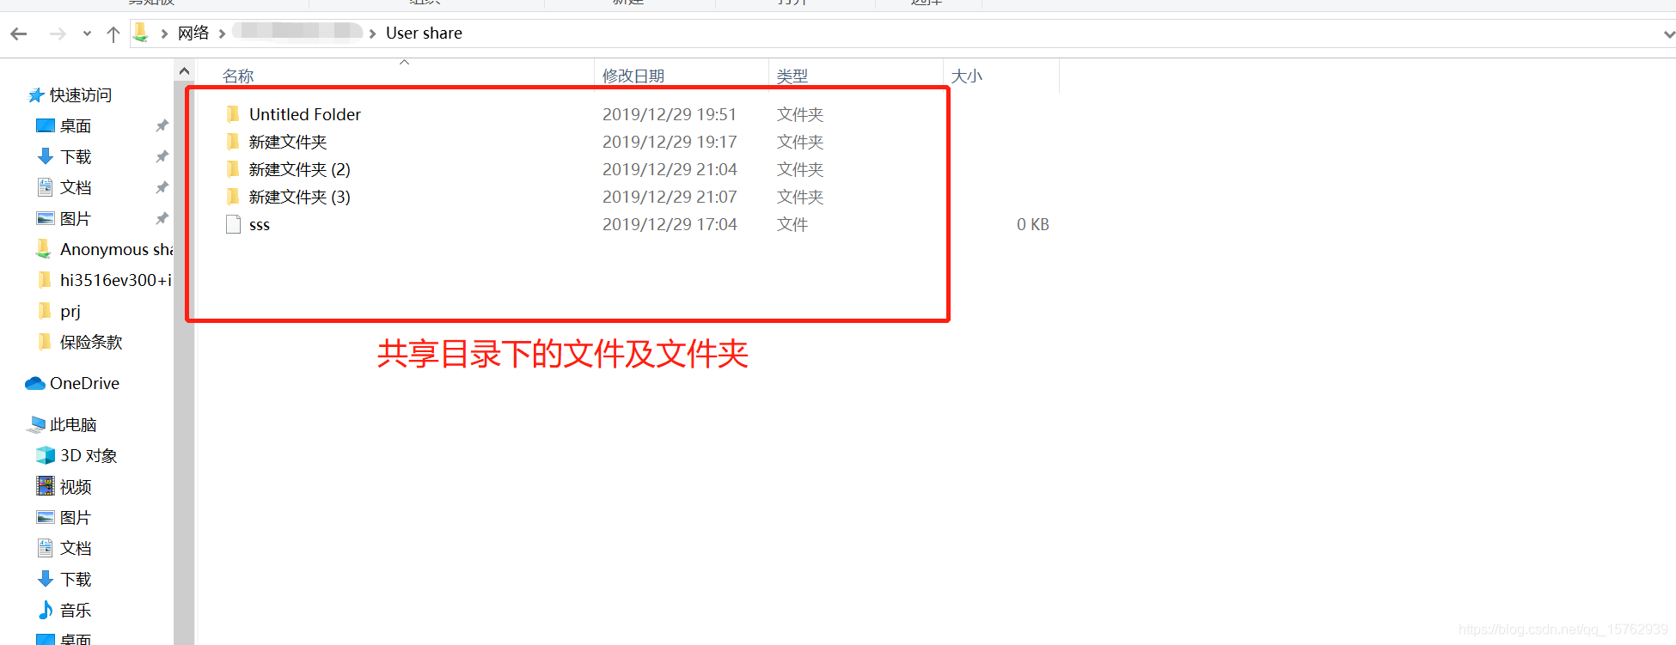The height and width of the screenshot is (645, 1676).
Task: Click the 0 KB size cell
Action: click(x=1032, y=224)
